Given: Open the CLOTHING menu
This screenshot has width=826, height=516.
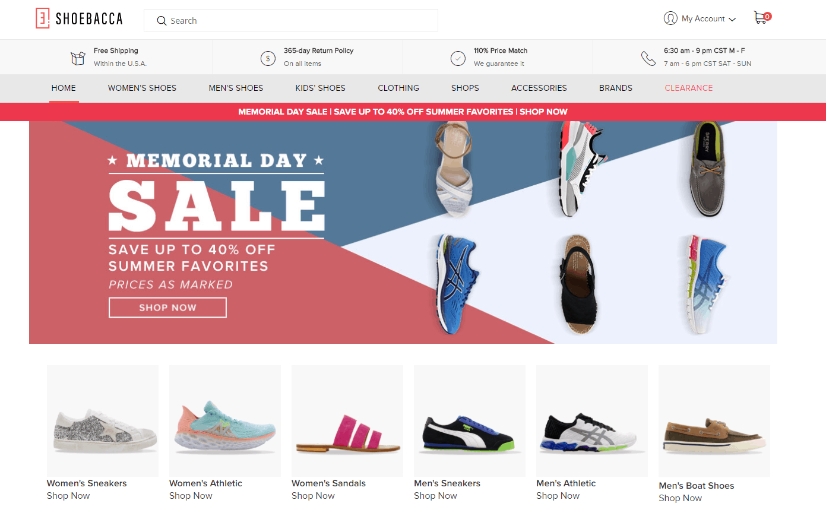Looking at the screenshot, I should (x=398, y=88).
